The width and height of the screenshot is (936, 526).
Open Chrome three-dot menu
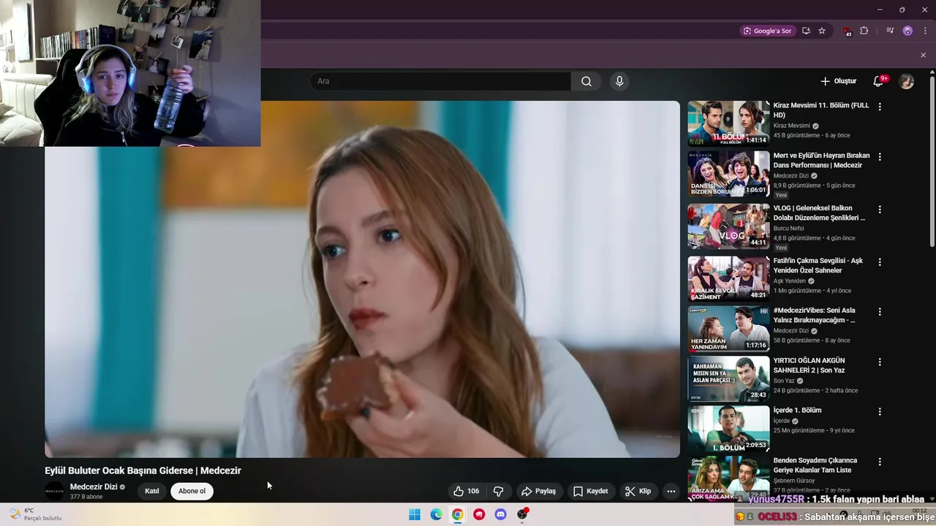pos(925,31)
